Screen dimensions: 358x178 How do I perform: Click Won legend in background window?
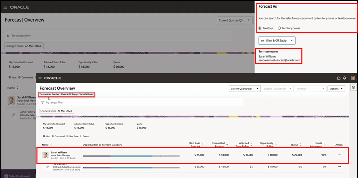[x=12, y=78]
